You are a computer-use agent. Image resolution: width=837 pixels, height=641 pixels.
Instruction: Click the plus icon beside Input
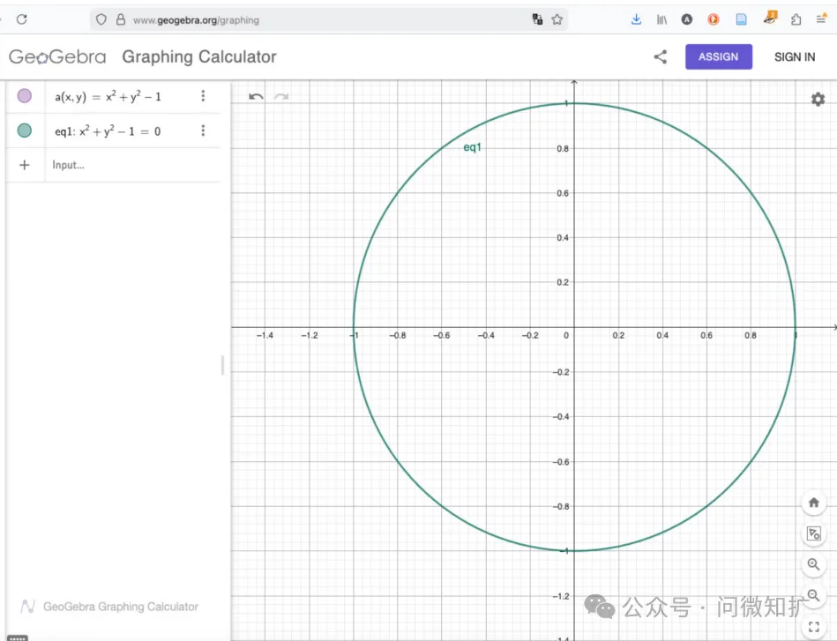[x=25, y=165]
